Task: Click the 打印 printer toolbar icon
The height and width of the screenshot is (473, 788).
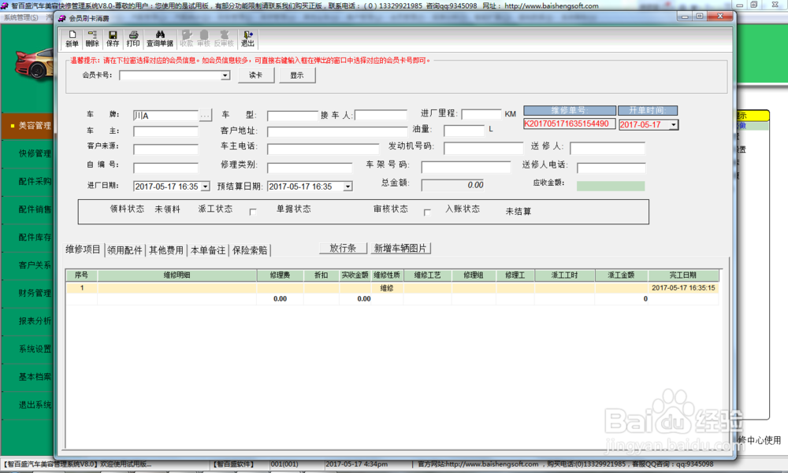Action: pos(133,39)
